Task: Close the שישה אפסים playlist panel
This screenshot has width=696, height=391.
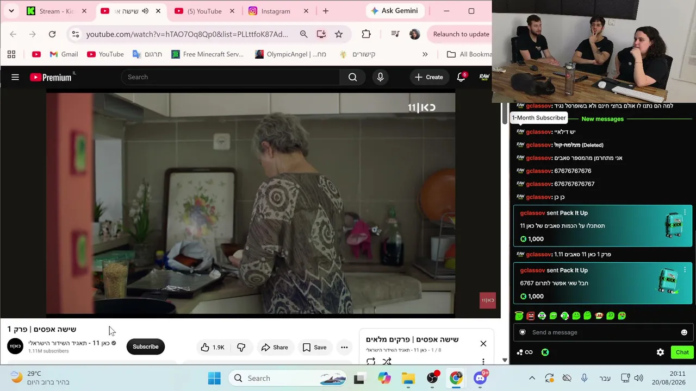Action: [x=483, y=343]
